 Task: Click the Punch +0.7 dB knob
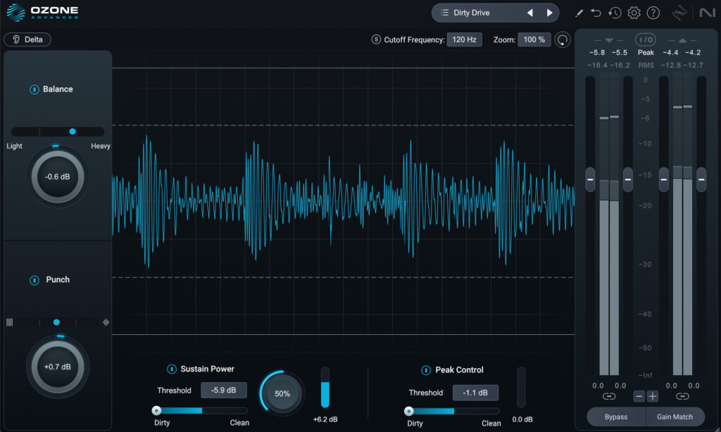tap(58, 367)
